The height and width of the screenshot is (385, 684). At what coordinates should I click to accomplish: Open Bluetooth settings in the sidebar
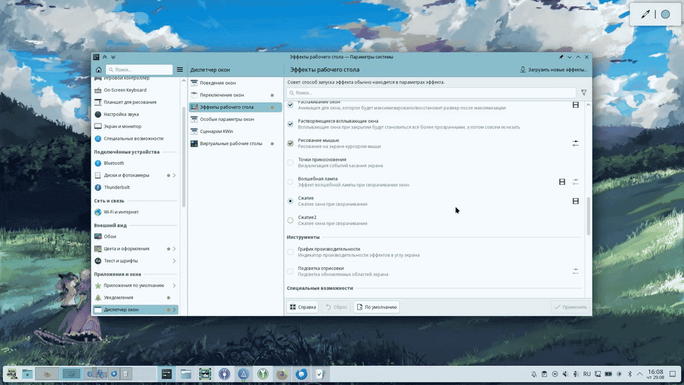pyautogui.click(x=114, y=163)
